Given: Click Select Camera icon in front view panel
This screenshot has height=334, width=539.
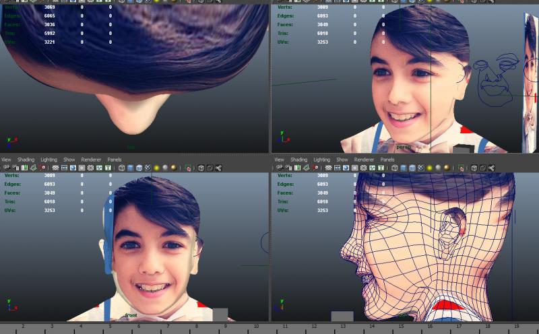Looking at the screenshot, I should [7, 168].
